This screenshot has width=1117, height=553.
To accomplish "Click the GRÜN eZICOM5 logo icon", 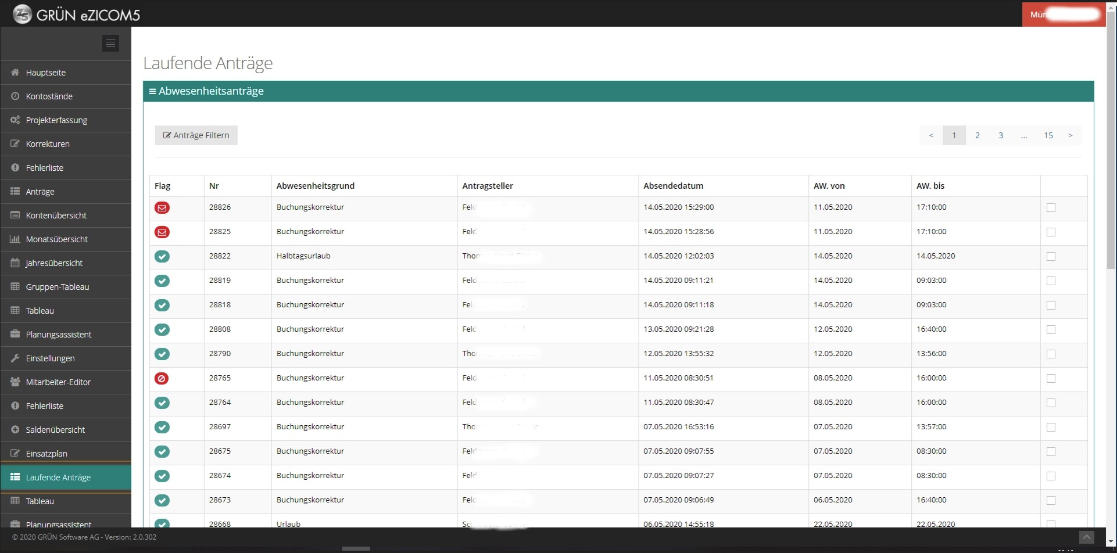I will 22,14.
